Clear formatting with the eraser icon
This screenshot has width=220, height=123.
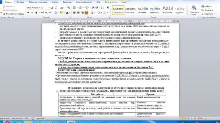69,8
